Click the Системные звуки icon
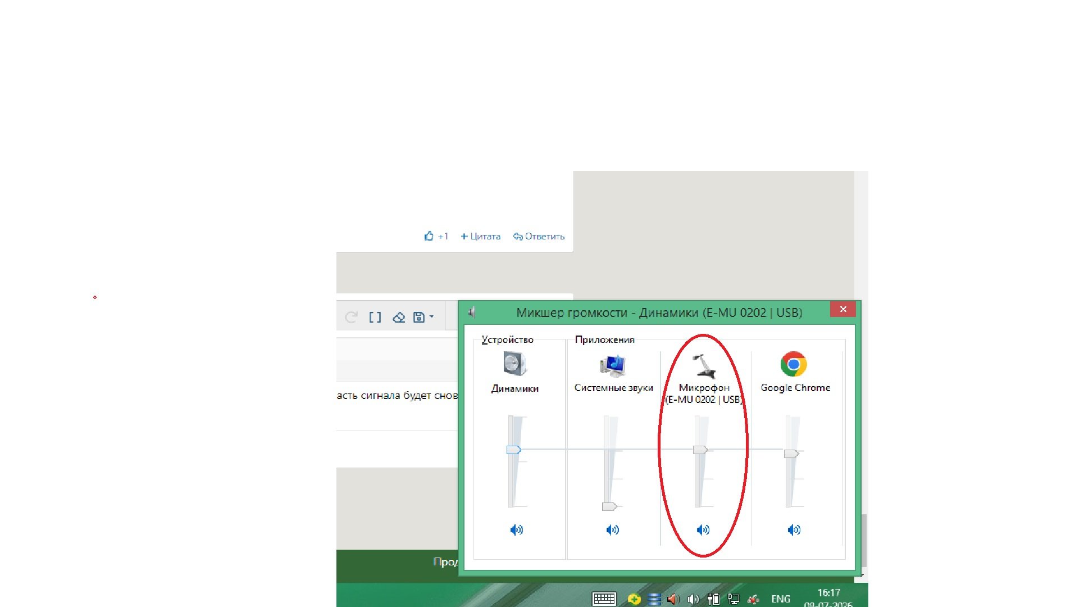Viewport: 1084px width, 607px height. click(x=613, y=365)
